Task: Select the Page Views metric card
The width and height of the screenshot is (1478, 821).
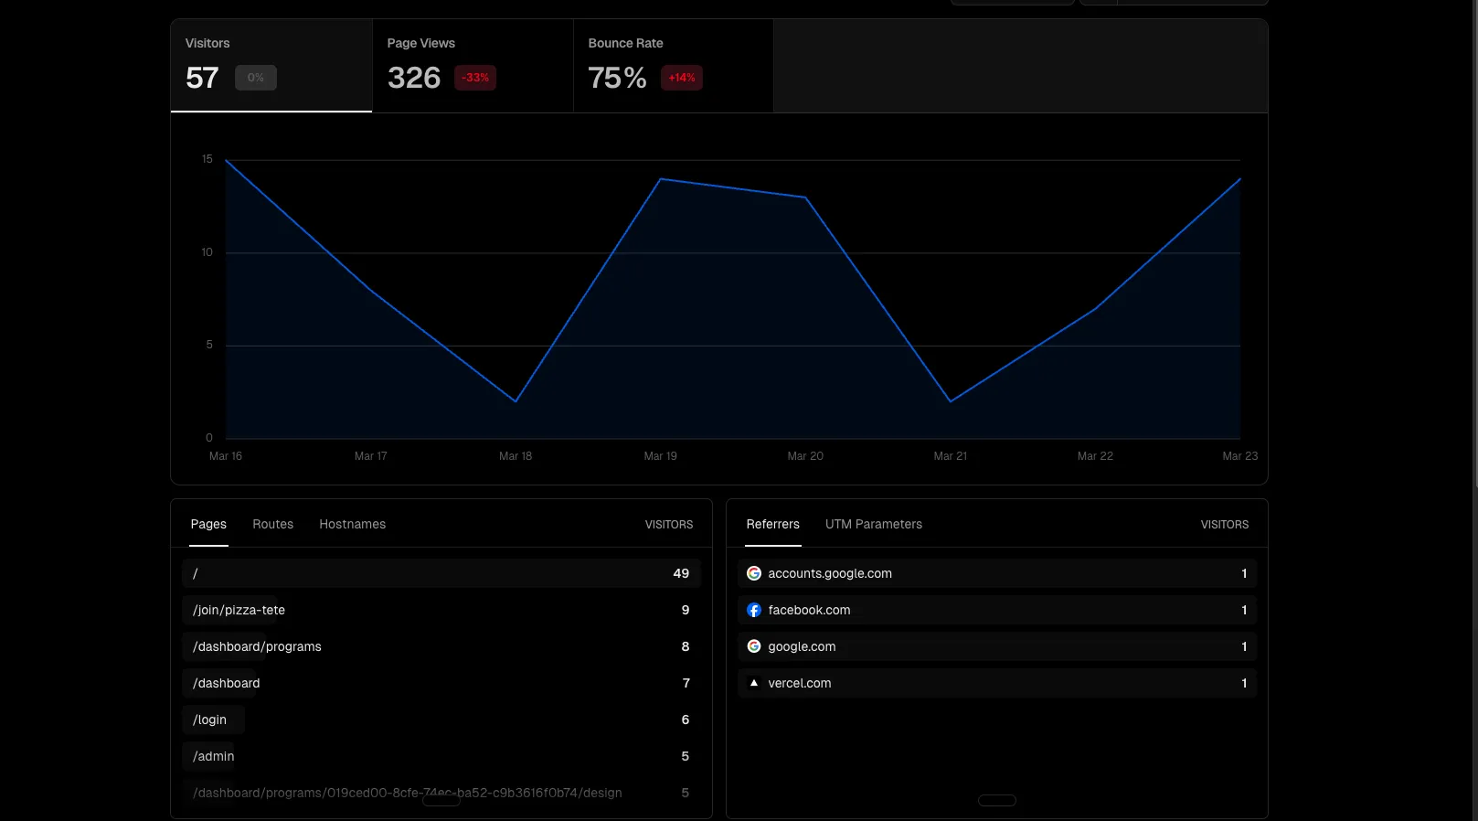Action: pyautogui.click(x=473, y=66)
